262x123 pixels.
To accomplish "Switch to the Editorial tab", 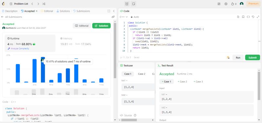I will [47, 11].
